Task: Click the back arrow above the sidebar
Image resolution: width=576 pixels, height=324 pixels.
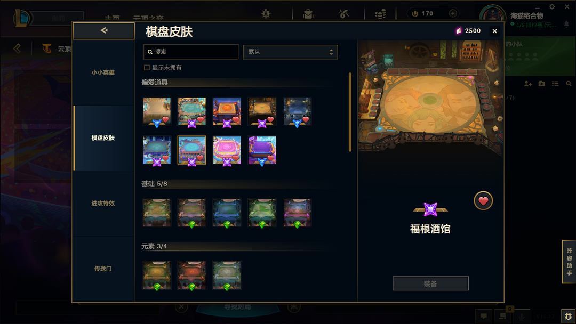Action: coord(103,31)
